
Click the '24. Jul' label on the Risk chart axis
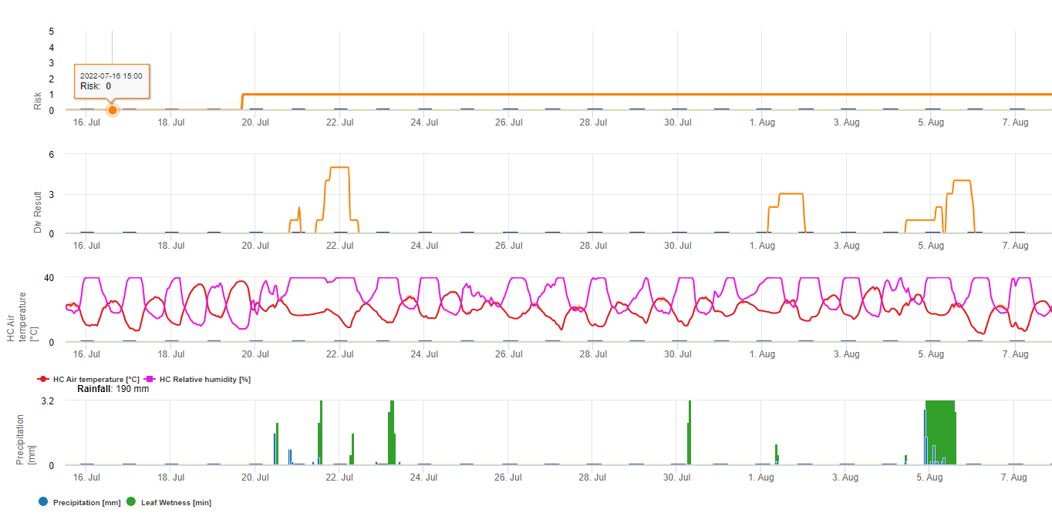[x=423, y=122]
